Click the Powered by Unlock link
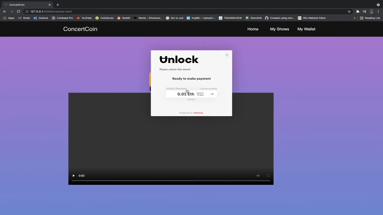Viewport: 383px width, 215px height. click(191, 113)
